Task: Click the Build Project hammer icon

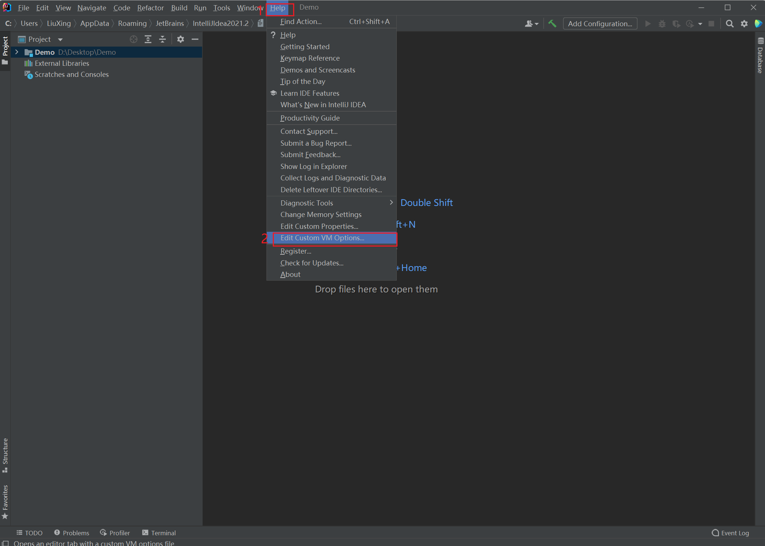Action: pos(552,24)
